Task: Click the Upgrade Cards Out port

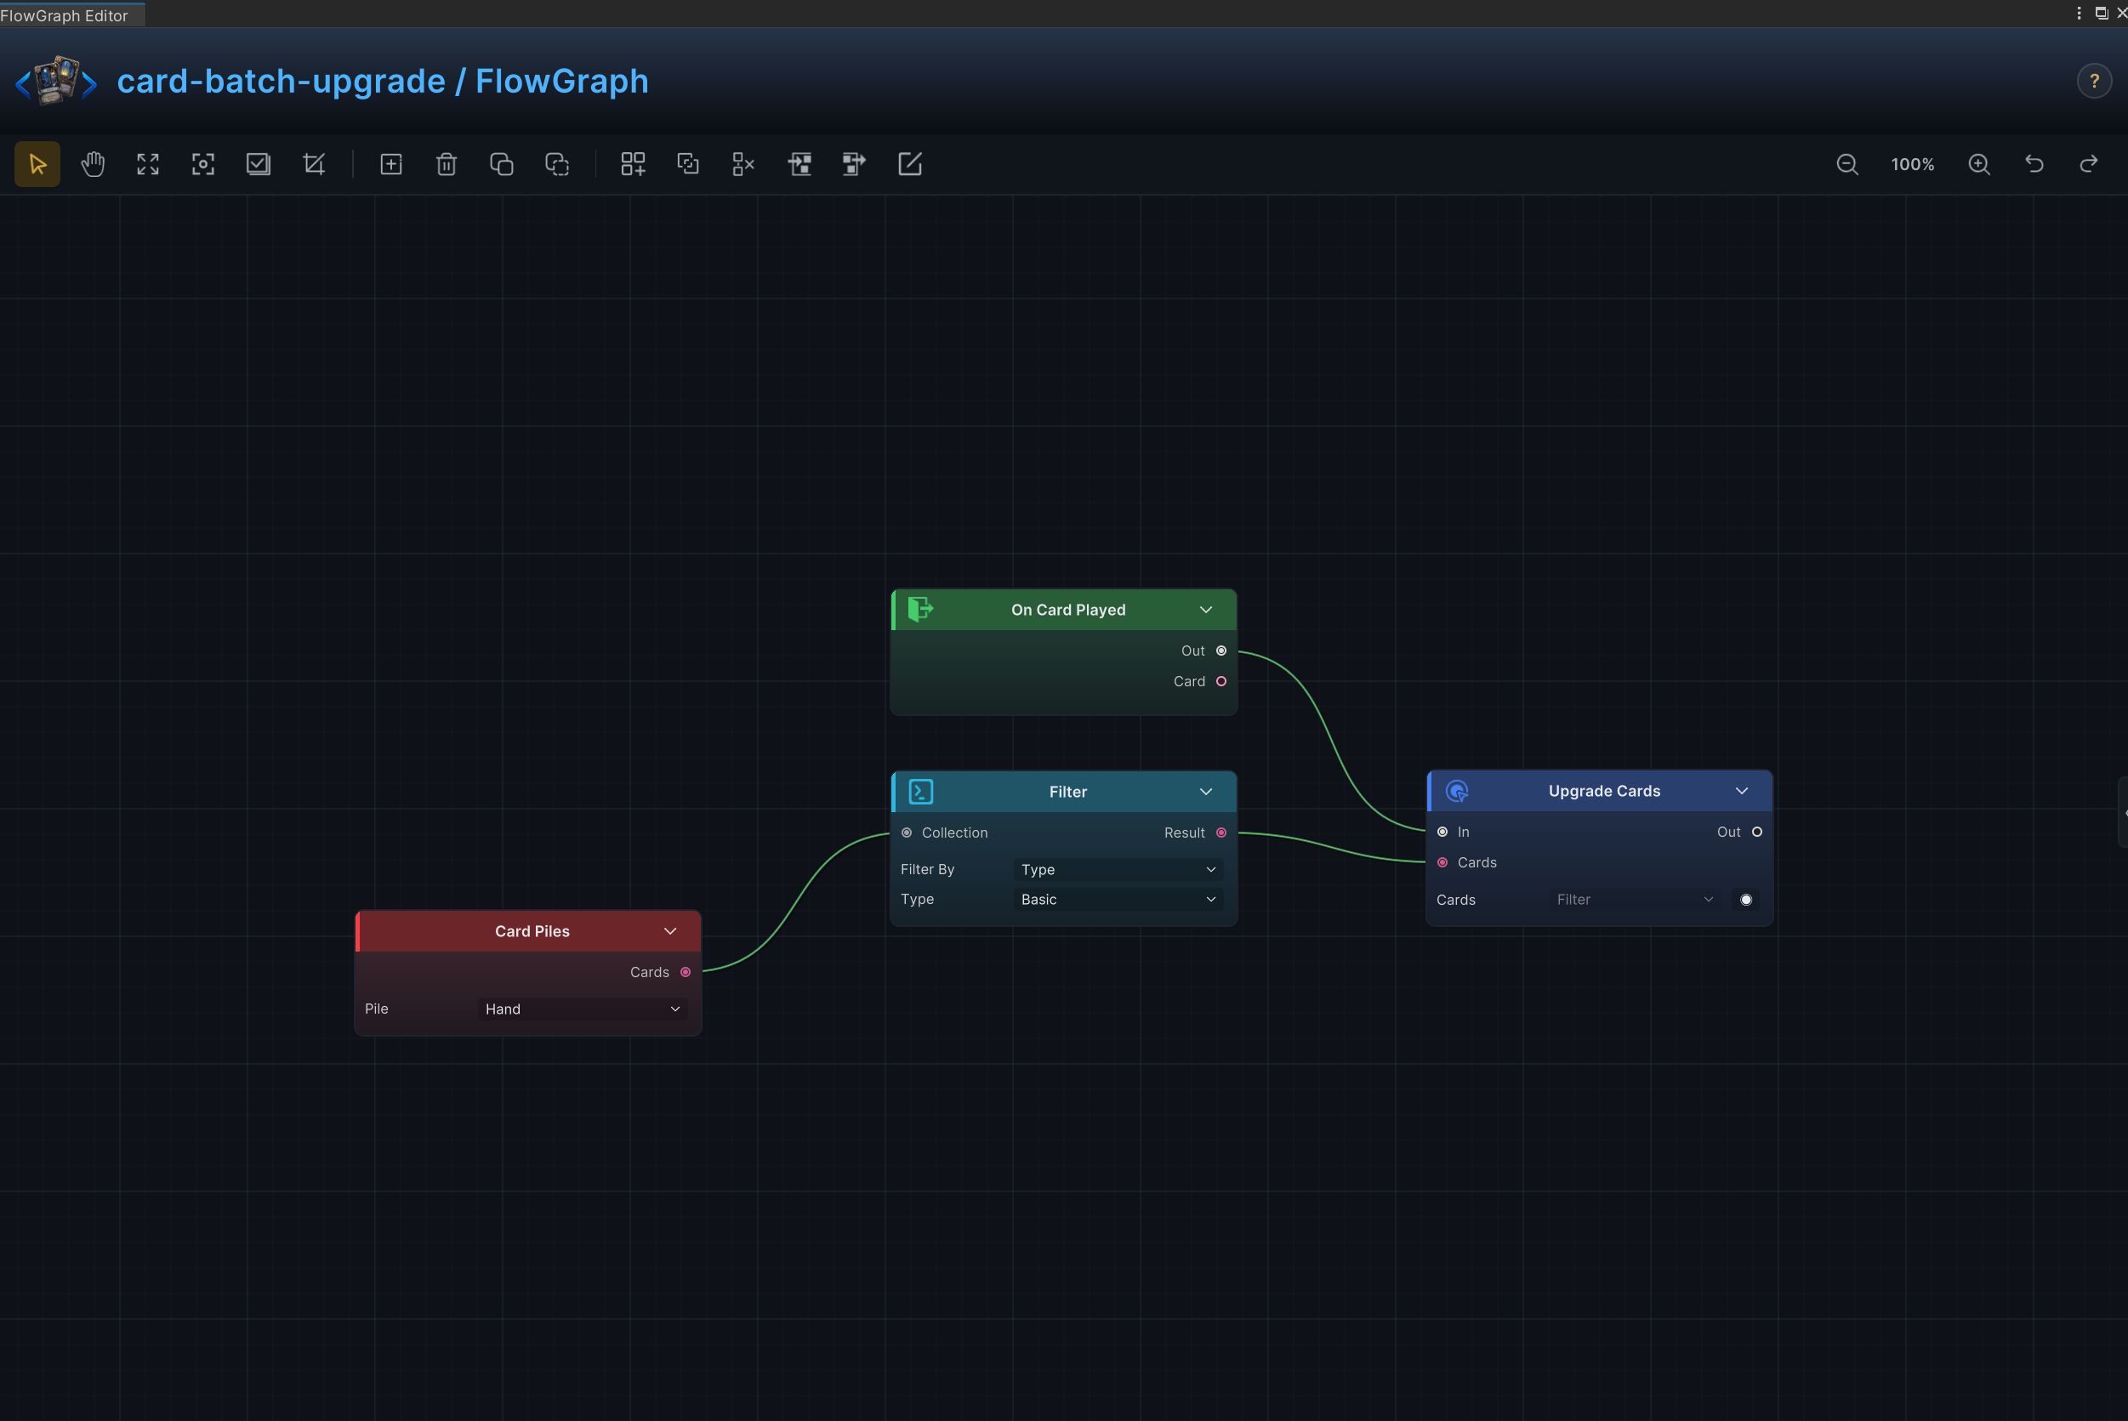Action: [1756, 832]
